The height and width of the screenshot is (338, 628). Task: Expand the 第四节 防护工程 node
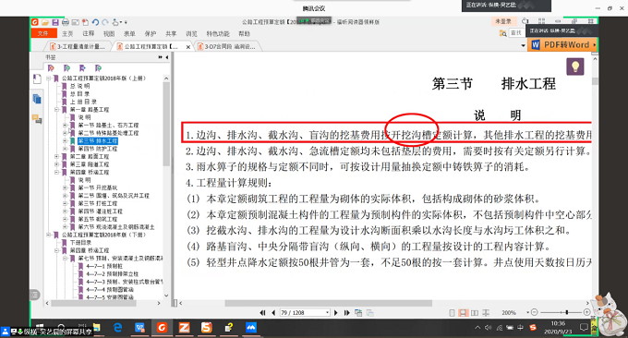tap(65, 149)
